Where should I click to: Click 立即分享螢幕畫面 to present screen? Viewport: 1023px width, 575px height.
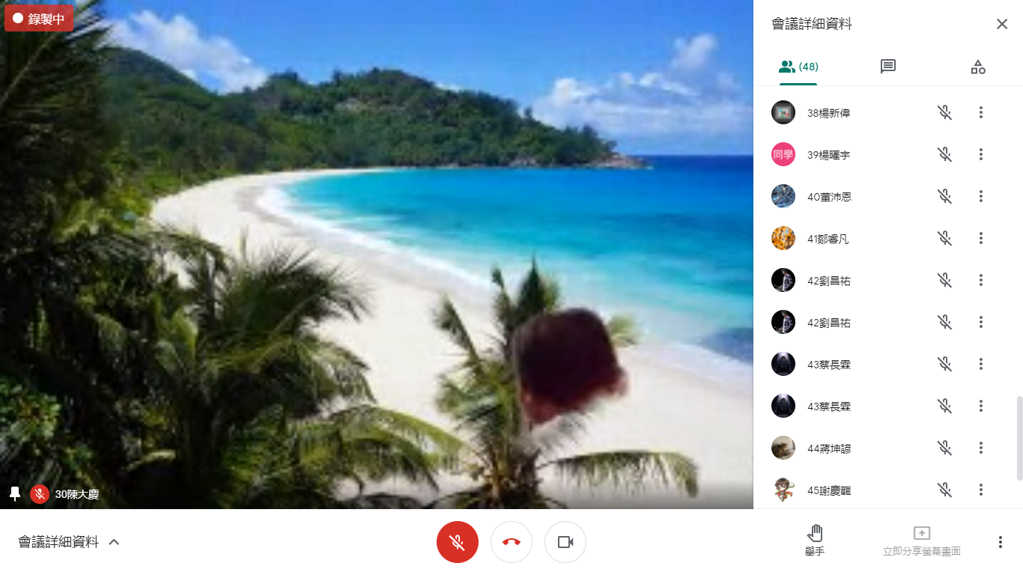pos(922,541)
